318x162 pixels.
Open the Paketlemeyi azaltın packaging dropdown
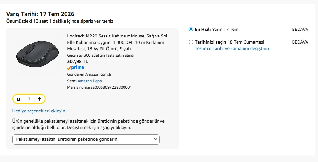86,139
